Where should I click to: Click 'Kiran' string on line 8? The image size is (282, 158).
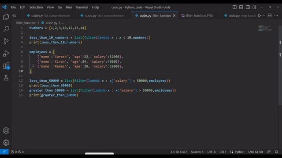click(59, 61)
